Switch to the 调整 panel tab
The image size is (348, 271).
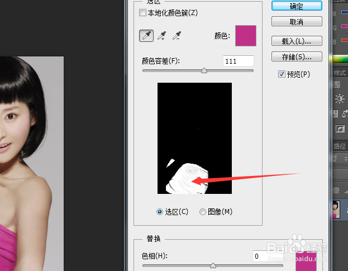[337, 84]
